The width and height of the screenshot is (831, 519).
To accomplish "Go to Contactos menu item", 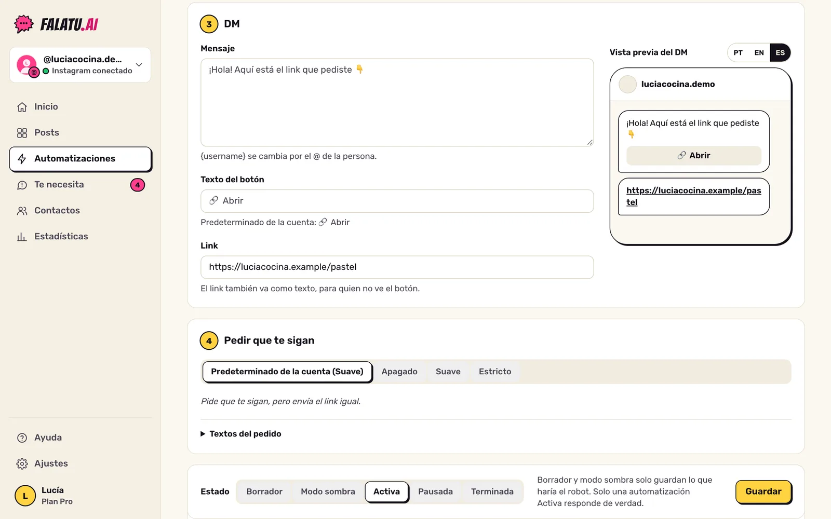I will [x=81, y=211].
